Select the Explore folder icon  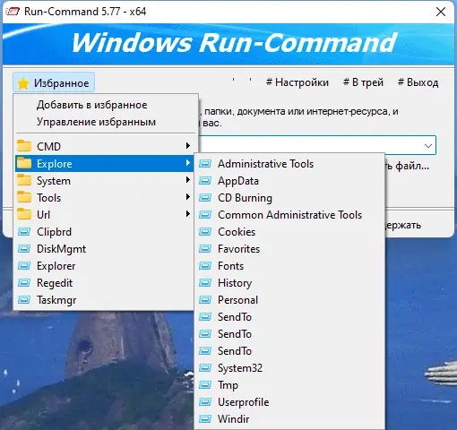coord(24,163)
